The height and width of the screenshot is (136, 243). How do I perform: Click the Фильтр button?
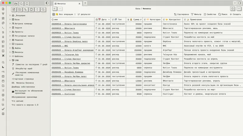(196, 14)
